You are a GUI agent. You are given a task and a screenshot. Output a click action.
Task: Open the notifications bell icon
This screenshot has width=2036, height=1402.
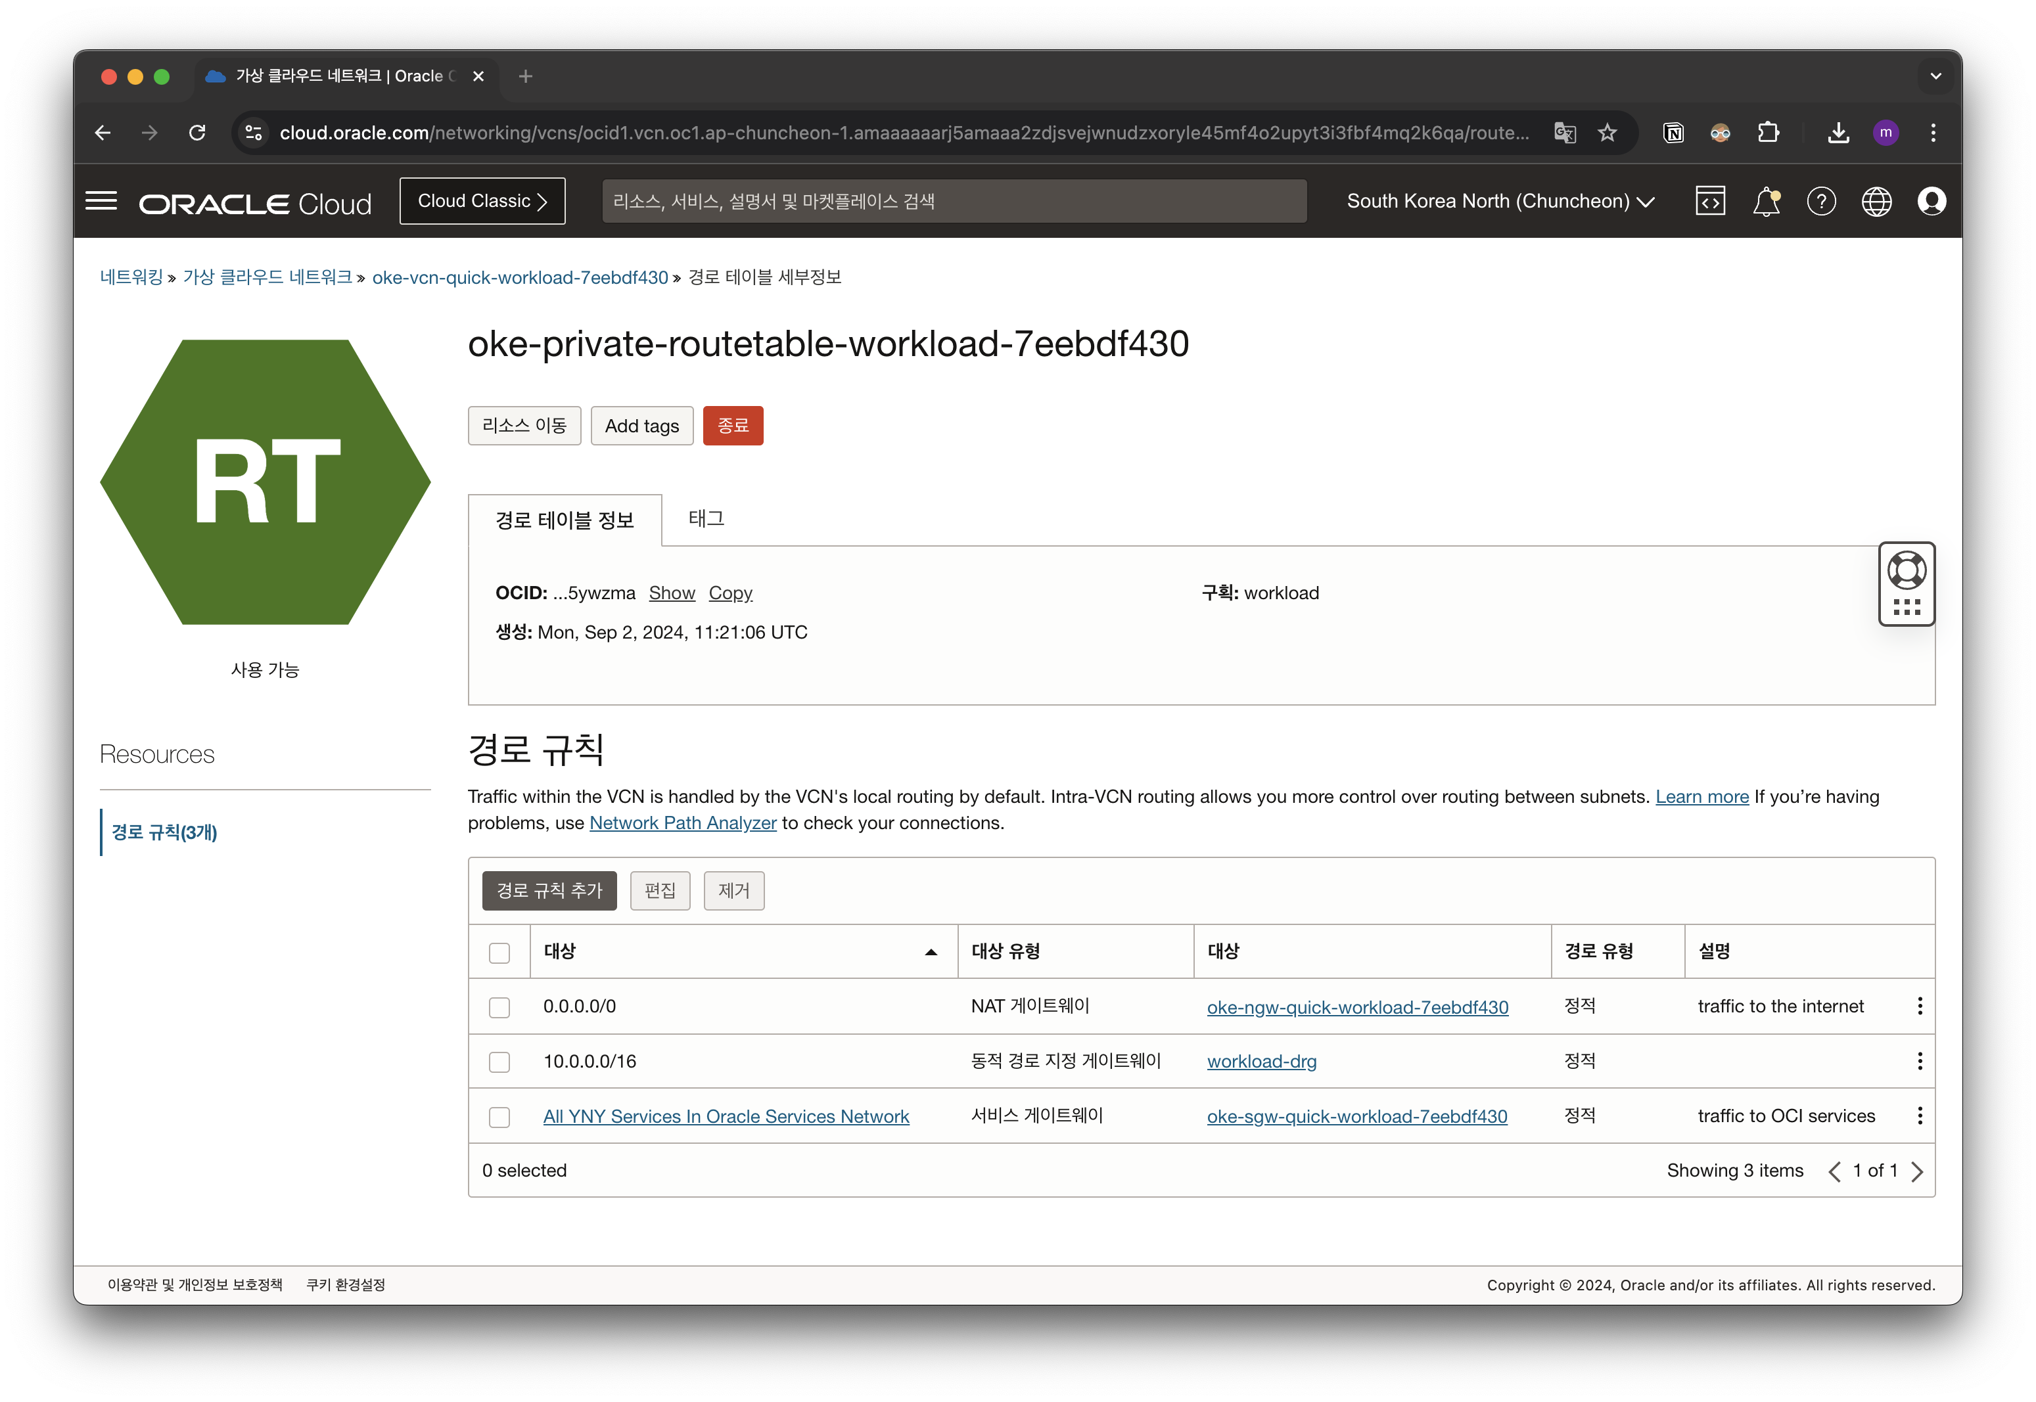(x=1765, y=201)
